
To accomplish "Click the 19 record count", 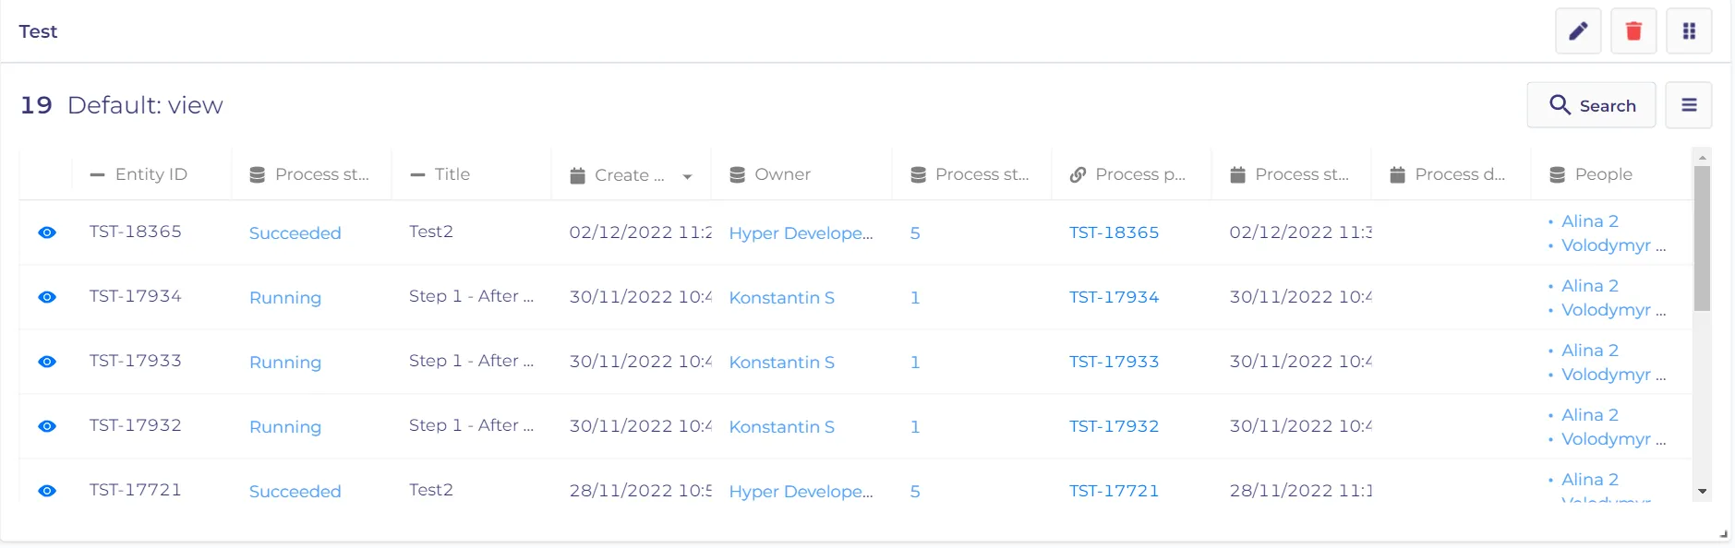I will (x=36, y=105).
